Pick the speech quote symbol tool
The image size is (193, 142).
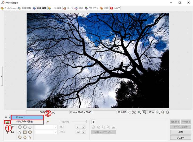tap(12, 132)
